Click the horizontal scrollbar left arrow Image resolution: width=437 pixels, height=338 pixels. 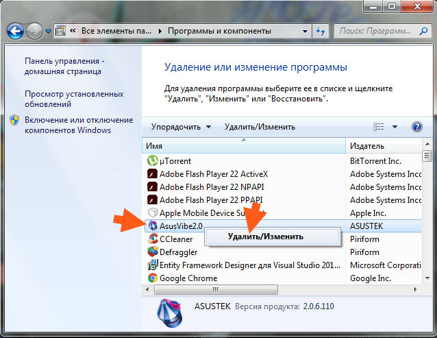(x=147, y=289)
